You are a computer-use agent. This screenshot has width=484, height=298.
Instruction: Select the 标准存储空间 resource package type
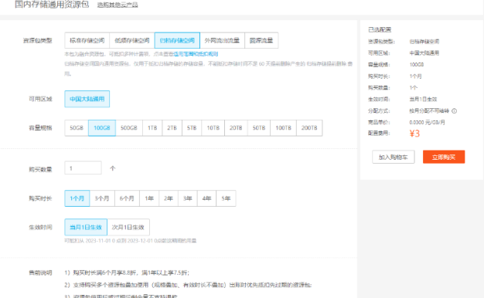(87, 40)
